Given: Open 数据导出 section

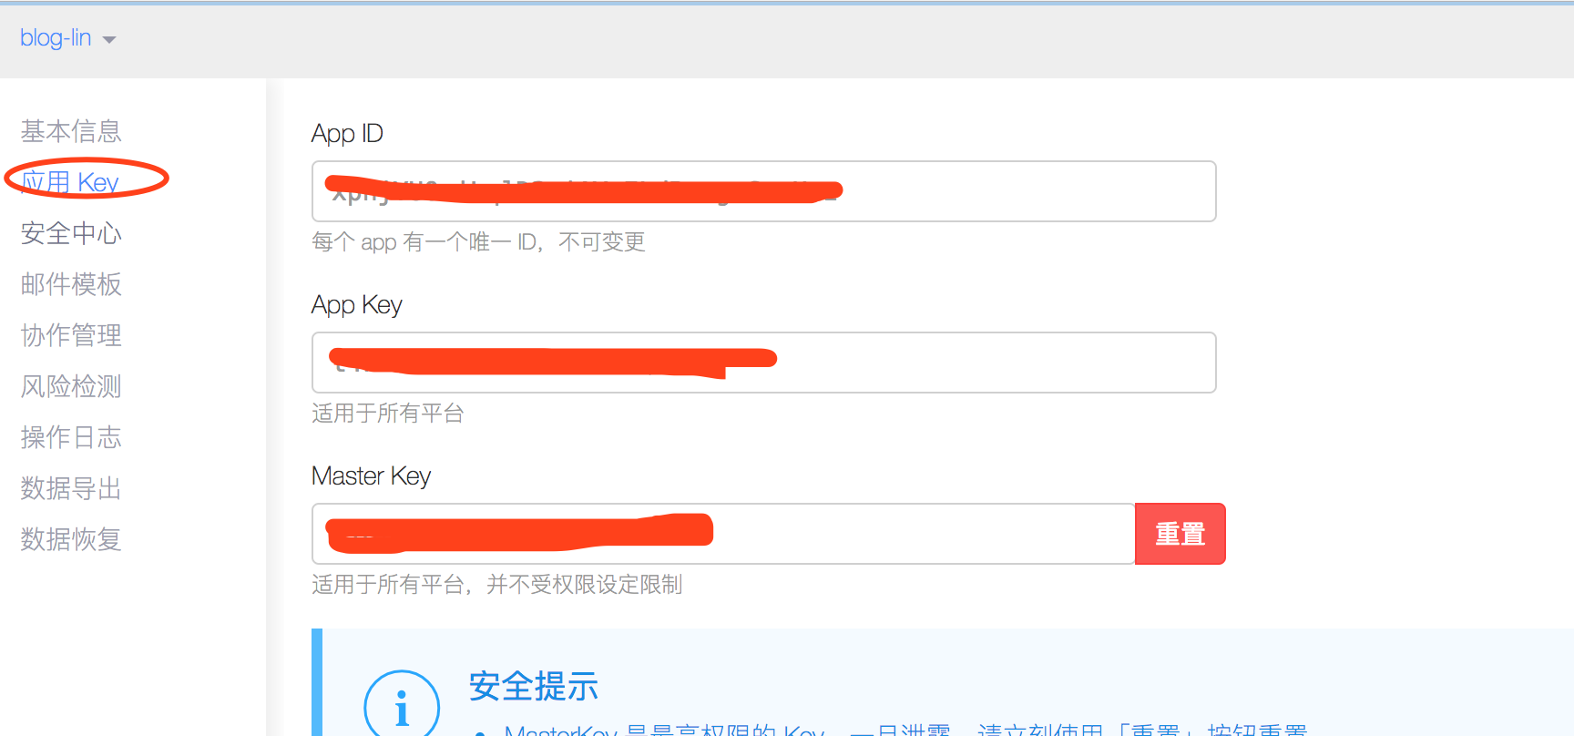Looking at the screenshot, I should point(71,488).
